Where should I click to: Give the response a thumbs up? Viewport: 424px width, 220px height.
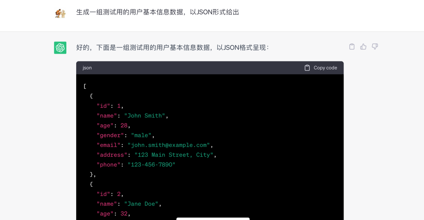(x=363, y=47)
